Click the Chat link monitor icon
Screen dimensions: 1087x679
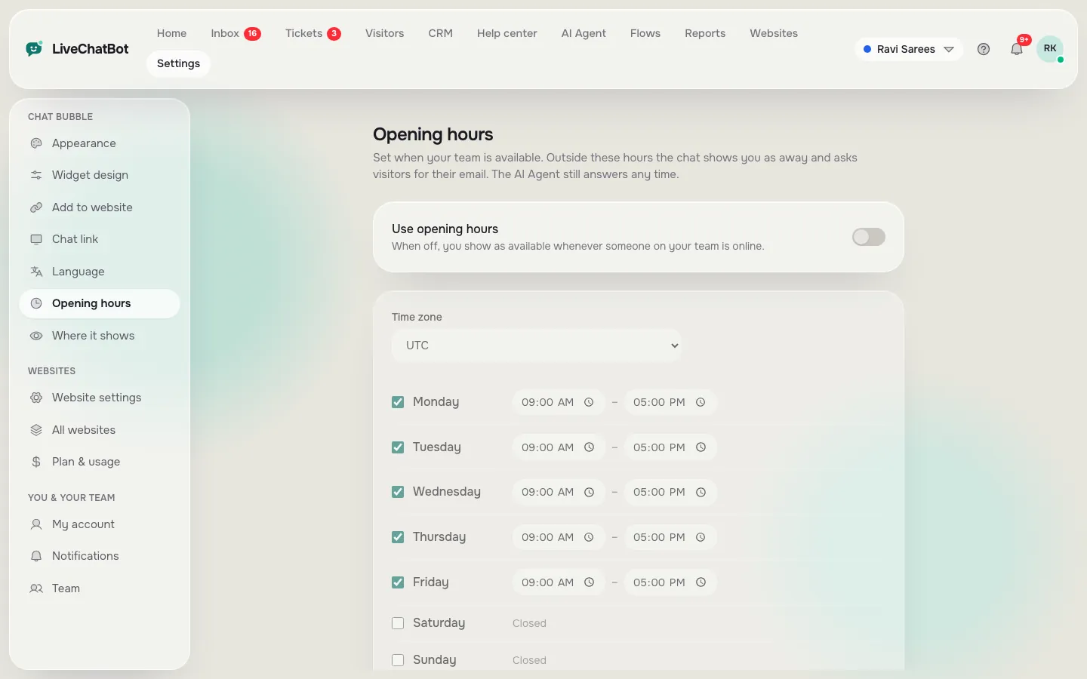[36, 239]
